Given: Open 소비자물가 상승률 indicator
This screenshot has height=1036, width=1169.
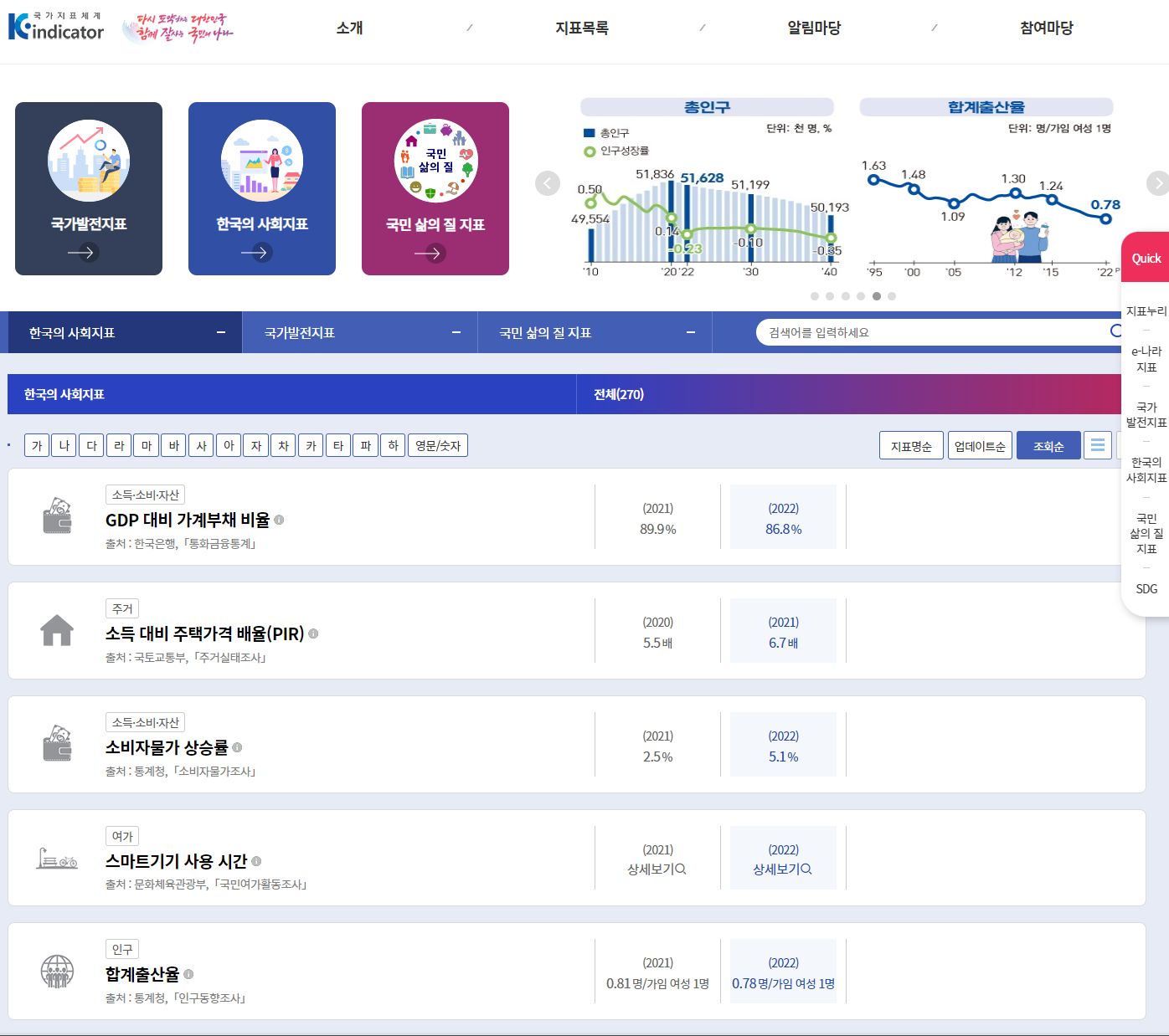Looking at the screenshot, I should click(167, 747).
